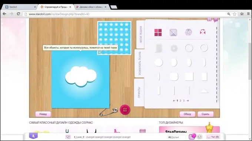The image size is (252, 141).
Task: Select the hexagon kaleidoscope pattern icon
Action: [188, 32]
